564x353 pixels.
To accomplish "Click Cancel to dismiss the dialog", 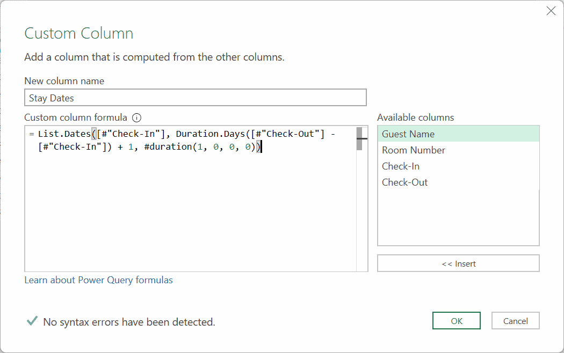I will pos(515,320).
